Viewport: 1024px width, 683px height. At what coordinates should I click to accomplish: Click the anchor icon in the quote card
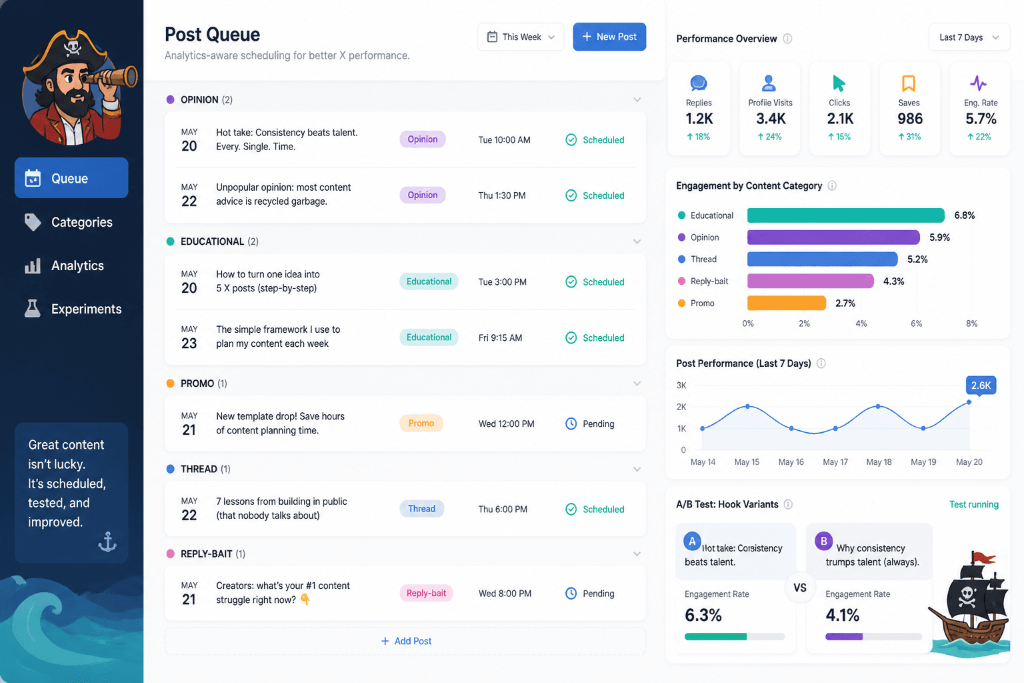click(x=107, y=542)
